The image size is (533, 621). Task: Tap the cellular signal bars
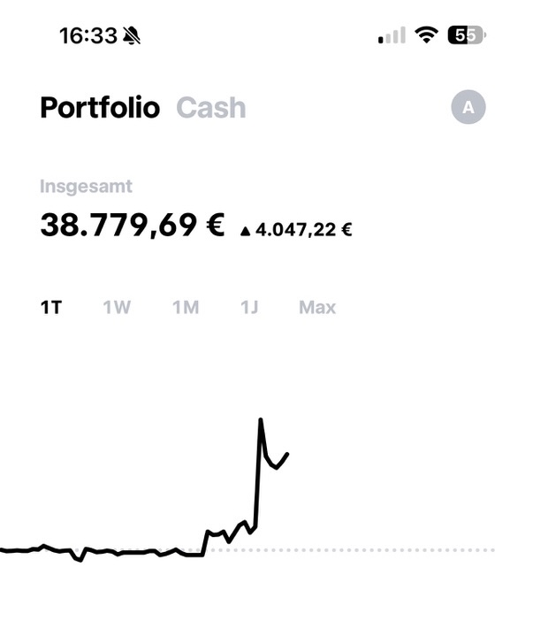[x=392, y=36]
